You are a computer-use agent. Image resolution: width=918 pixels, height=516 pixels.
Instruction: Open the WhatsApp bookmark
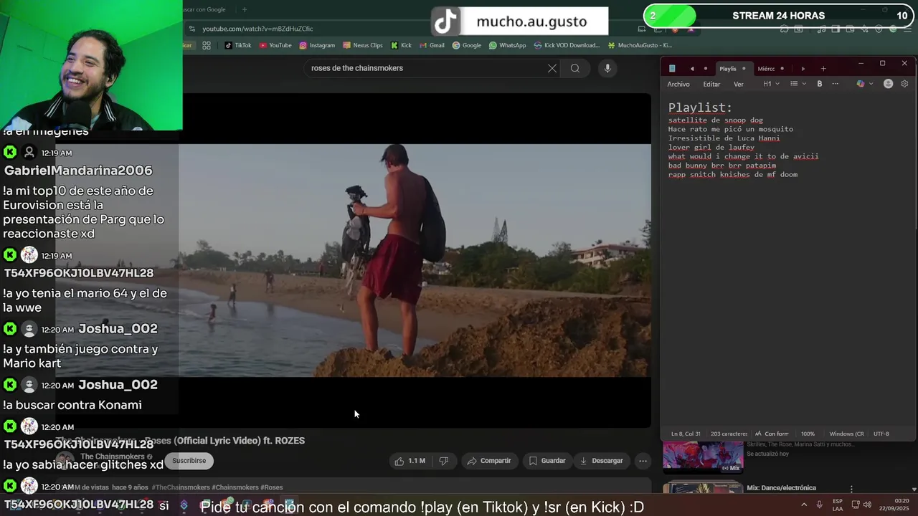coord(507,45)
